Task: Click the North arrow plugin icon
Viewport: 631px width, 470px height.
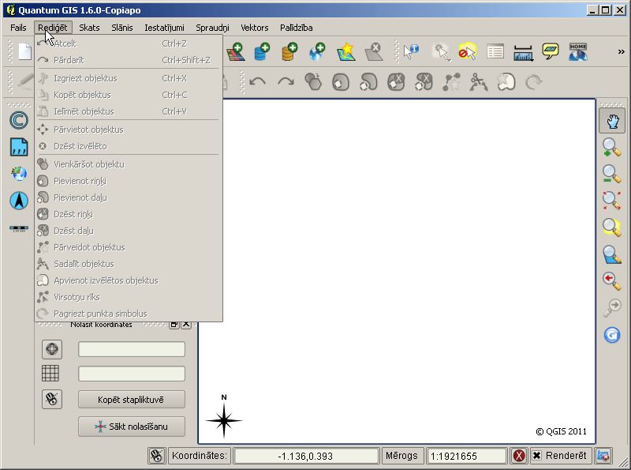Action: (19, 201)
